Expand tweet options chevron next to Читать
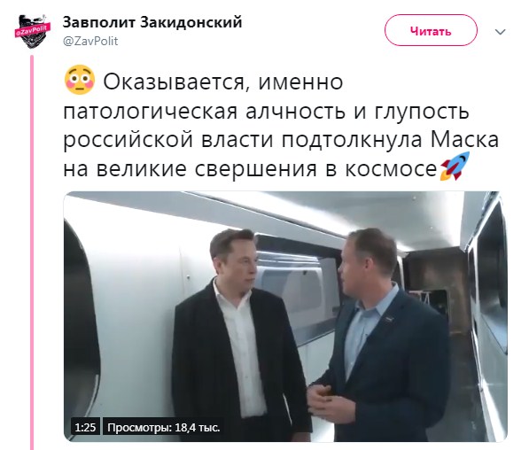 coord(500,32)
